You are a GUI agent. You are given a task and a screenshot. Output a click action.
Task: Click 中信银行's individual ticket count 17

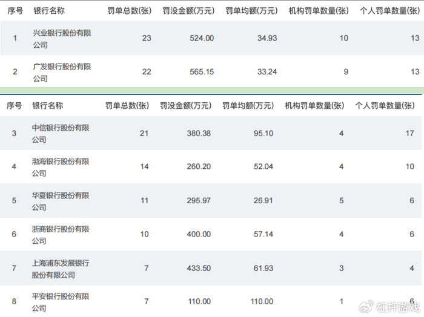[409, 133]
